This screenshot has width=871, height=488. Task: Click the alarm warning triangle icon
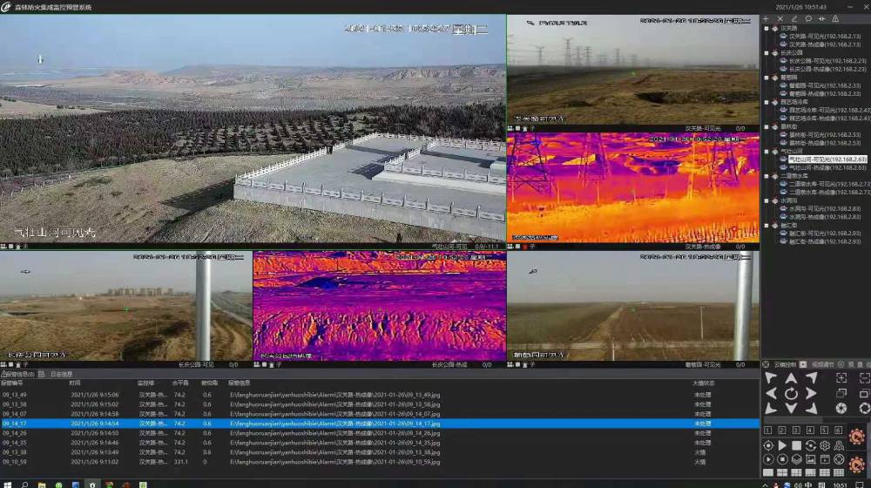(x=835, y=18)
